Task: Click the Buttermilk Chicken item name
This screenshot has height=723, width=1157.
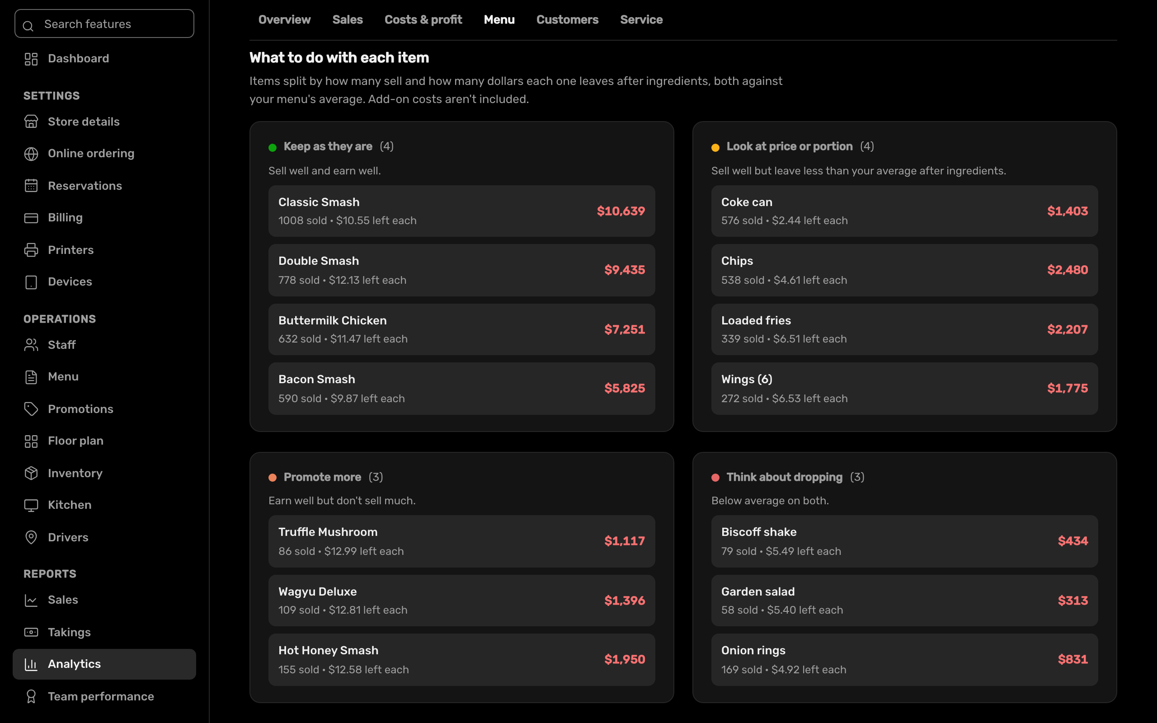Action: [332, 320]
